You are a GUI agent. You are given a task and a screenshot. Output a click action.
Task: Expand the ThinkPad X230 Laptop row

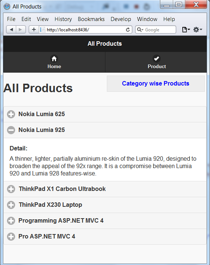(x=105, y=205)
